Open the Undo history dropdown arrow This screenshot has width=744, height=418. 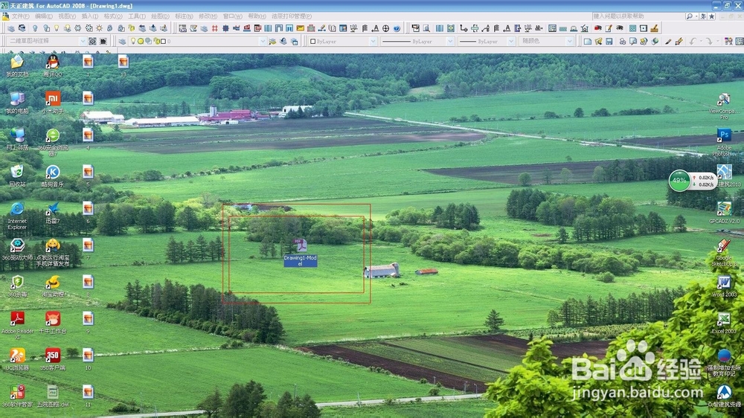(701, 41)
